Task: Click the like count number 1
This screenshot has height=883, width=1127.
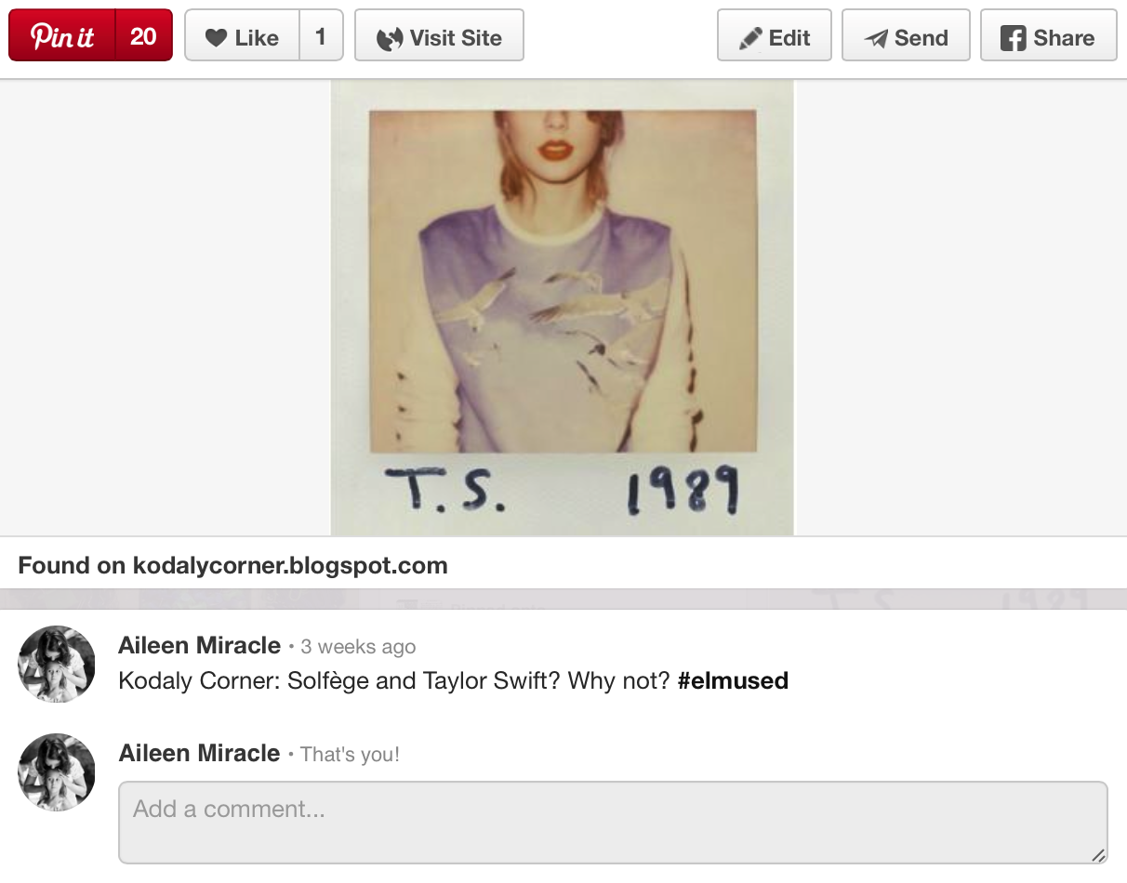Action: point(321,36)
